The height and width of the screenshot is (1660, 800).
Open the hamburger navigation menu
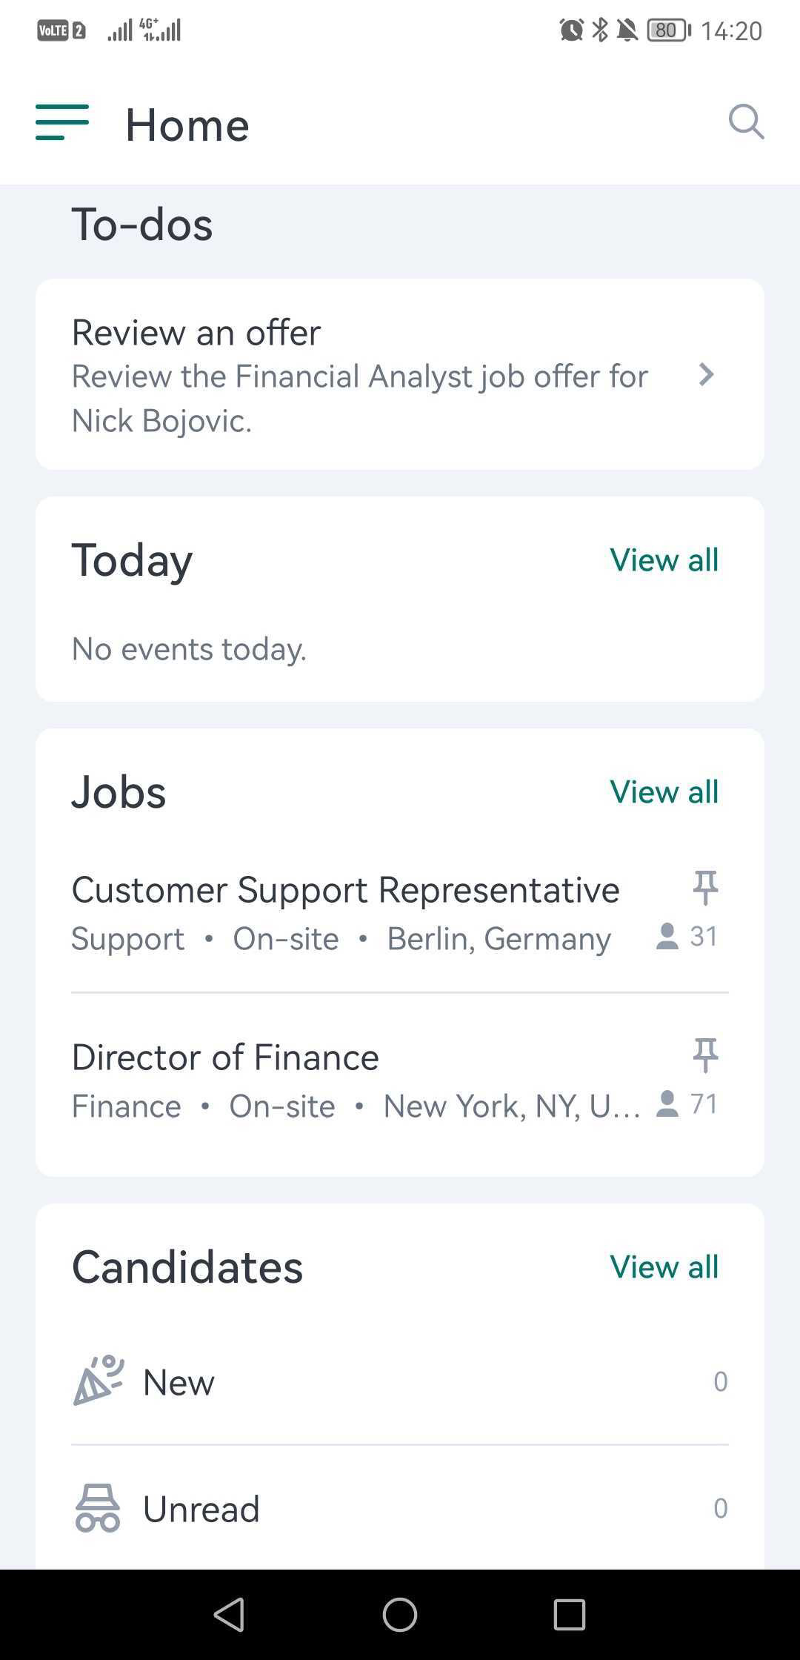click(62, 122)
